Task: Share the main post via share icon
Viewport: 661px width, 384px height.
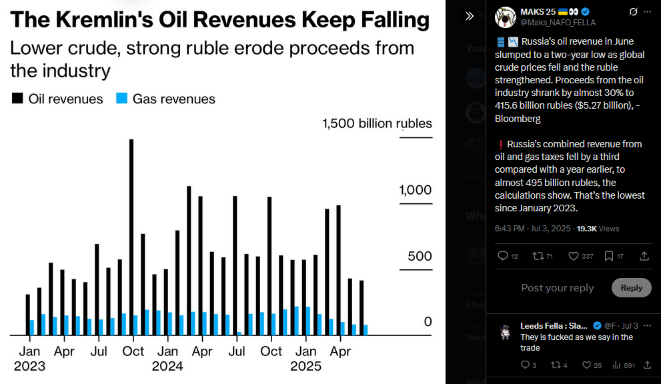Action: 644,256
